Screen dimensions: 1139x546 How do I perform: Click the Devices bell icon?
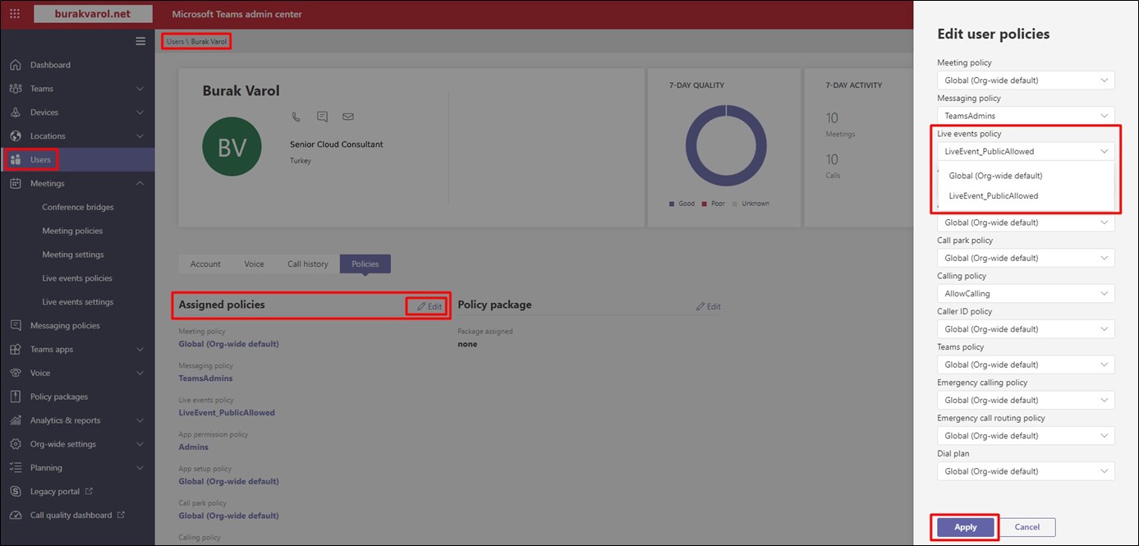click(16, 112)
